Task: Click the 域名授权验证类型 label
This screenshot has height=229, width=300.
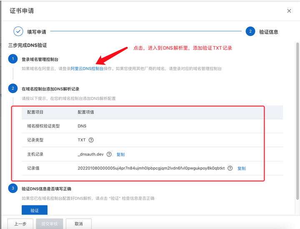Action: pos(43,126)
